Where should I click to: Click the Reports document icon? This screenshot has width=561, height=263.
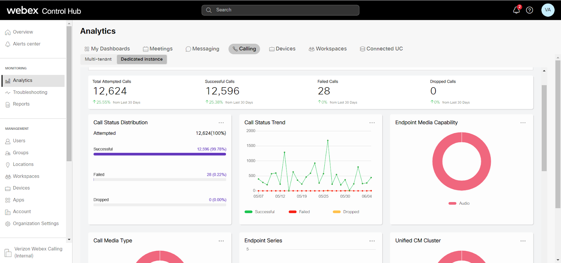coord(8,104)
